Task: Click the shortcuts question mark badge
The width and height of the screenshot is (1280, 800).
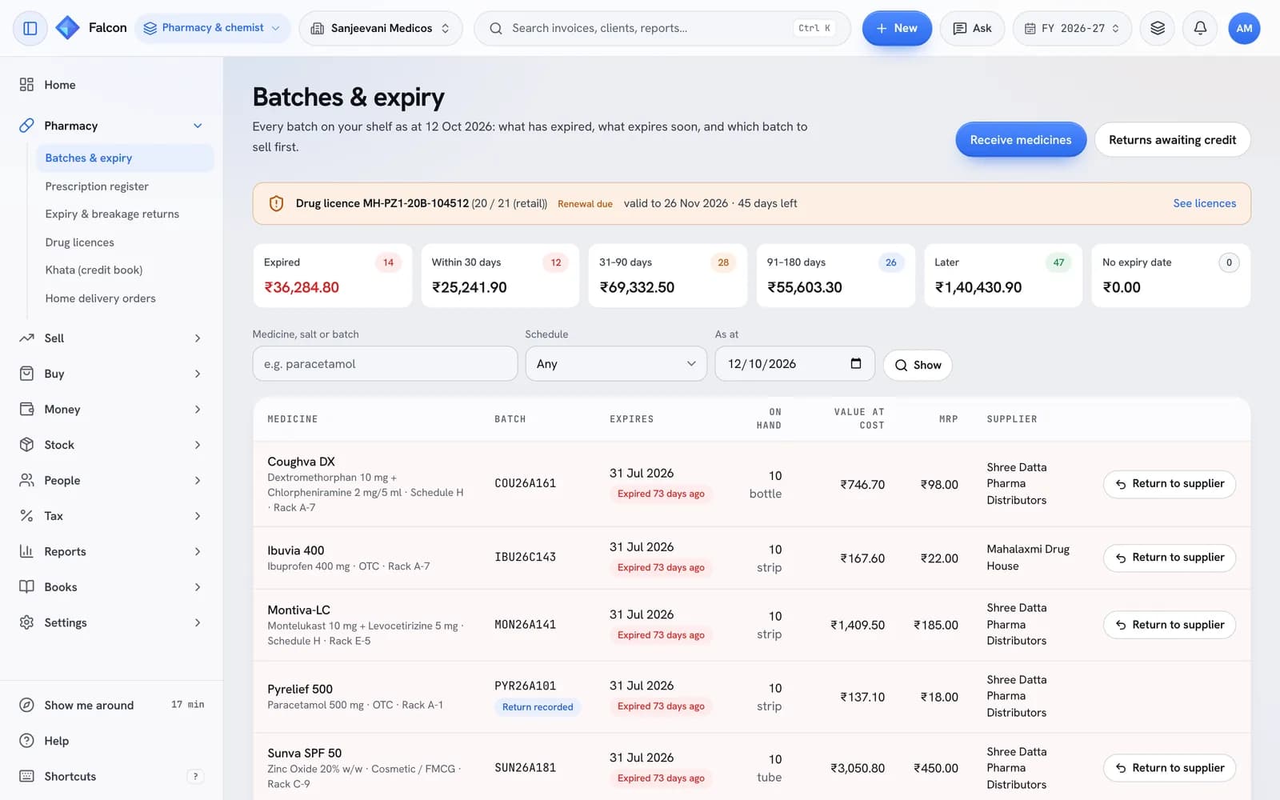Action: (195, 776)
